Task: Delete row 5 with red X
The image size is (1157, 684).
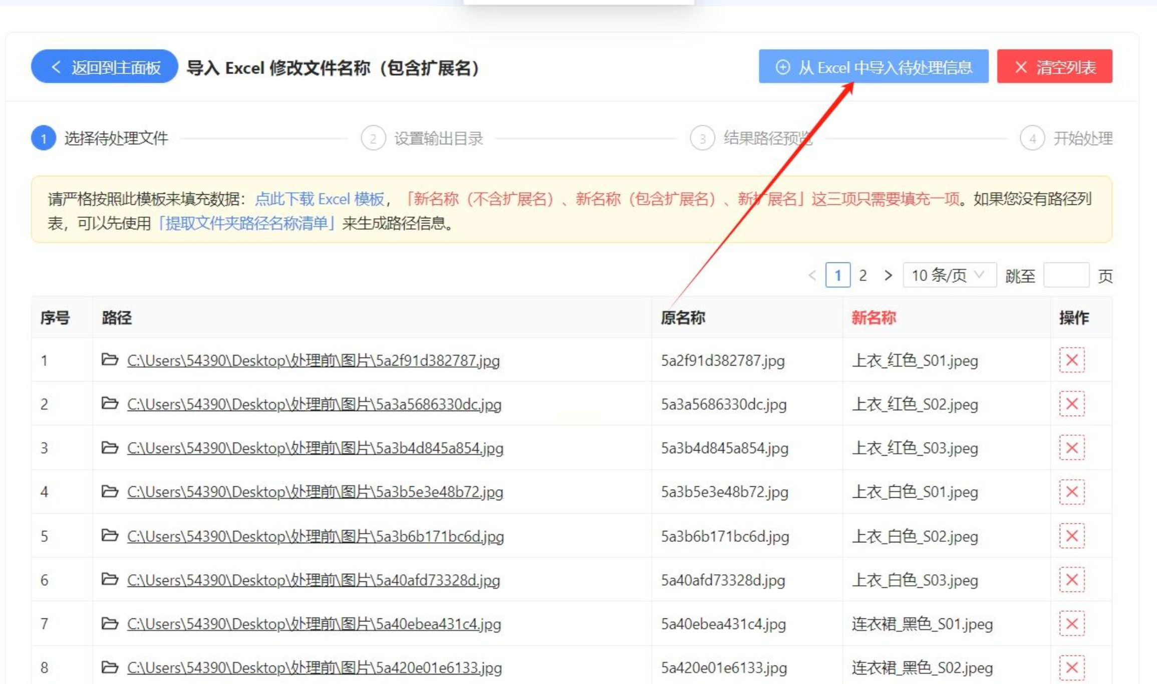Action: click(x=1071, y=536)
